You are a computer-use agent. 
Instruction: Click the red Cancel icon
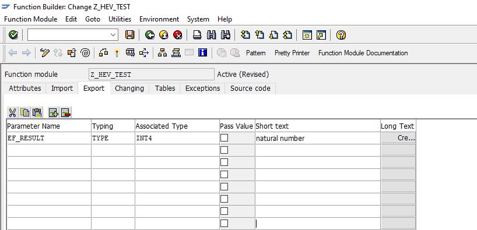tap(178, 35)
